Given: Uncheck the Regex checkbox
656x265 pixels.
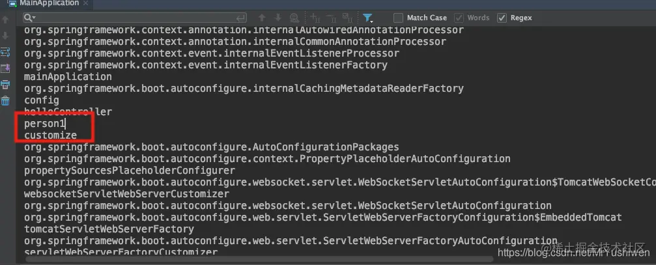Looking at the screenshot, I should 502,18.
